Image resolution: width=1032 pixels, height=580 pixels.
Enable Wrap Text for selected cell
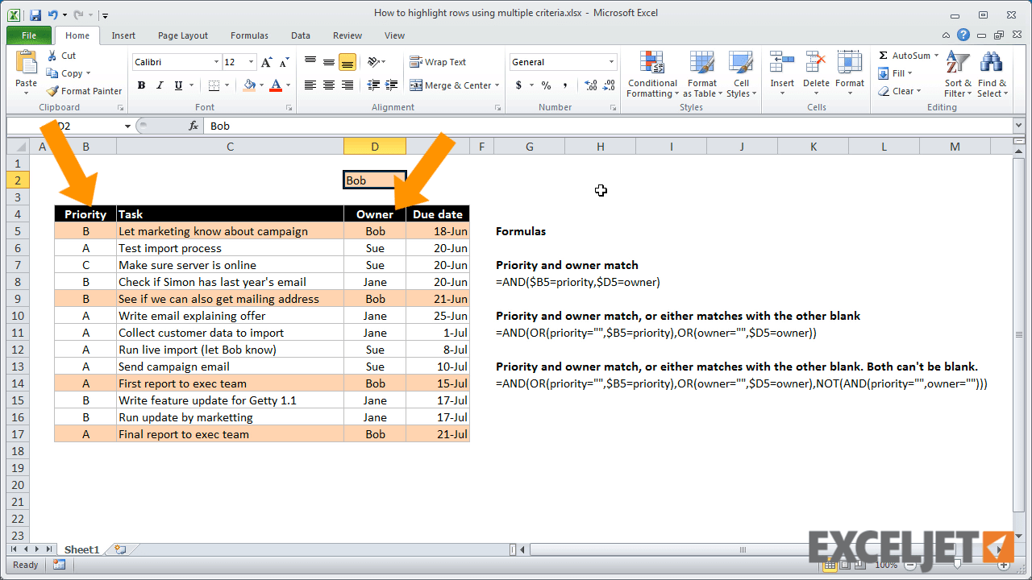437,62
